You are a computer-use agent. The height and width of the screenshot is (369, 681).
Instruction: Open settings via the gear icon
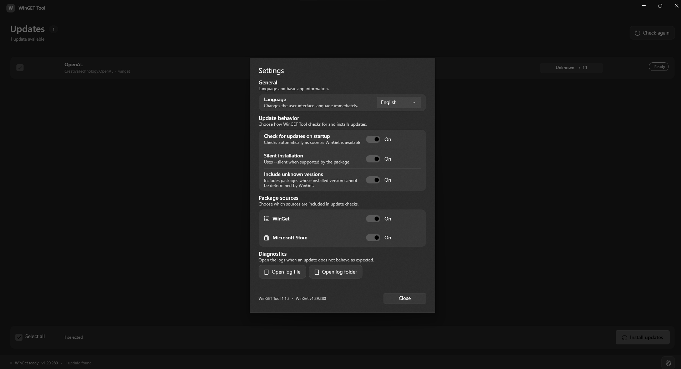coord(668,363)
